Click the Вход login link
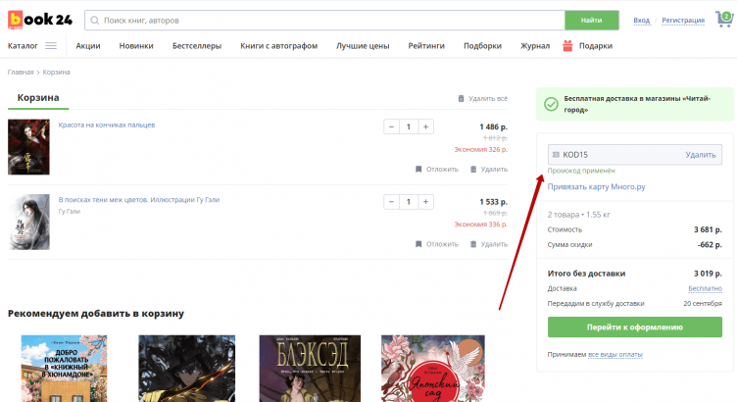Viewport: 737px width, 402px height. pos(641,20)
